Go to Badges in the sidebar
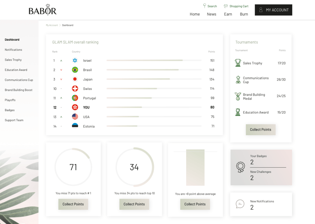The width and height of the screenshot is (315, 224). click(x=10, y=110)
